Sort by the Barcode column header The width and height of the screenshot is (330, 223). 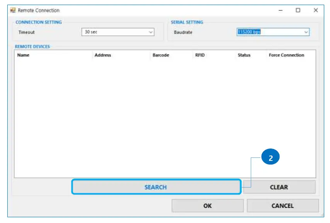coord(161,55)
